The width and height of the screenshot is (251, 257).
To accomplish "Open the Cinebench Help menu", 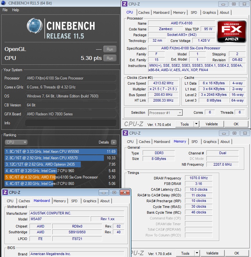I will pos(16,10).
